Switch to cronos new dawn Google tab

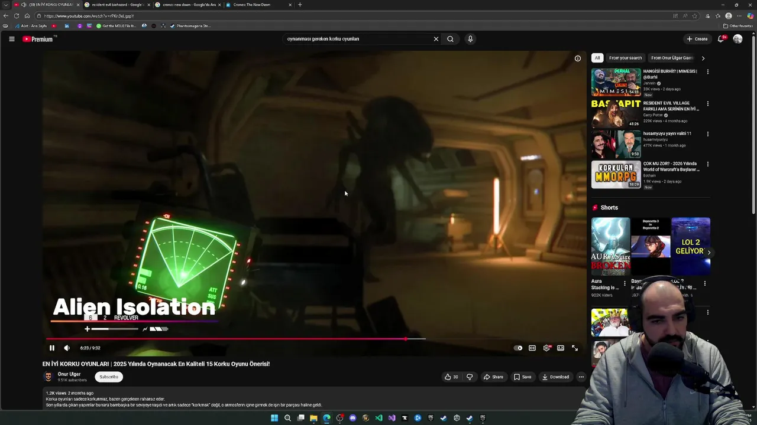[188, 5]
